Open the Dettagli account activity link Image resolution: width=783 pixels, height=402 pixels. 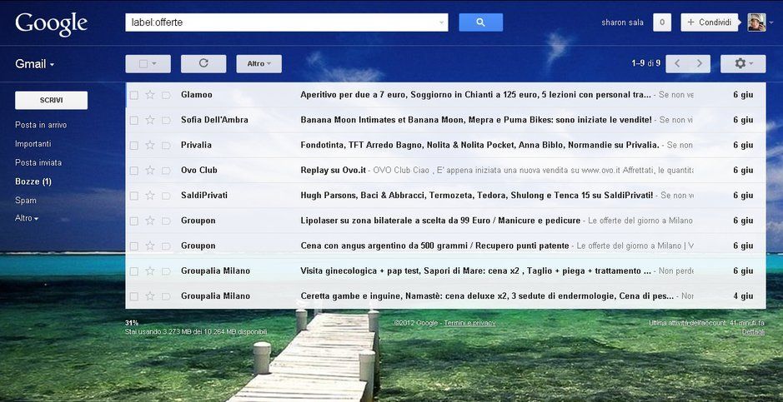click(753, 332)
